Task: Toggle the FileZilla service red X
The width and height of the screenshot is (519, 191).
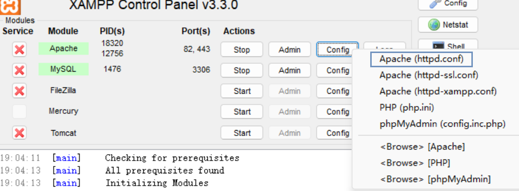Action: point(20,91)
